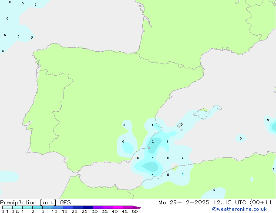Click the '50' legend scale label
The width and height of the screenshot is (276, 213).
click(x=135, y=211)
